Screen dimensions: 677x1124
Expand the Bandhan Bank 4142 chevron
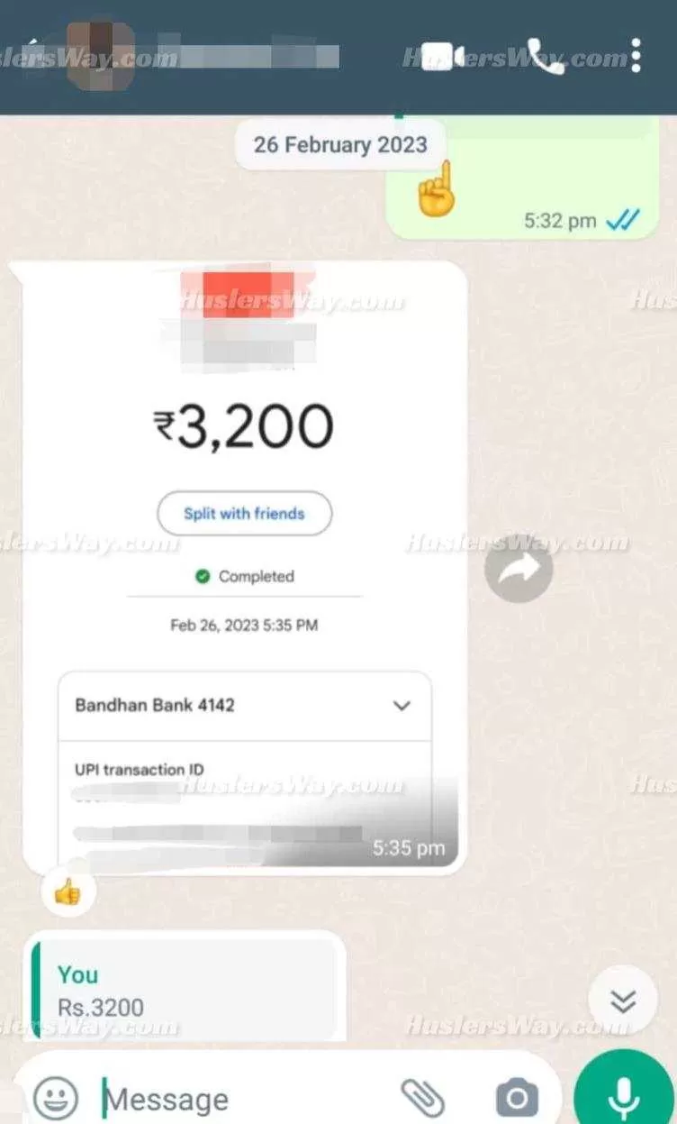[402, 706]
